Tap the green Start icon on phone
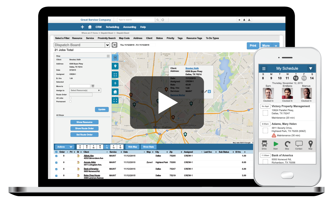334x204 pixels. click(x=276, y=144)
